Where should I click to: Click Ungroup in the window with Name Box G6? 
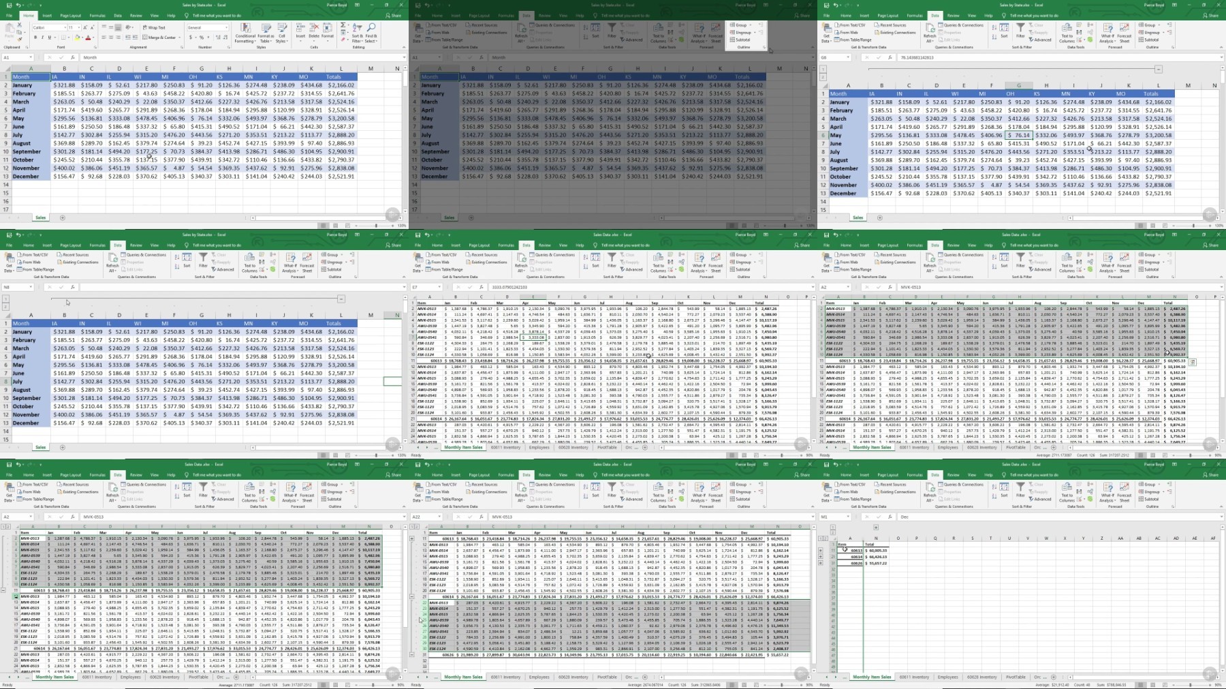coord(1149,32)
